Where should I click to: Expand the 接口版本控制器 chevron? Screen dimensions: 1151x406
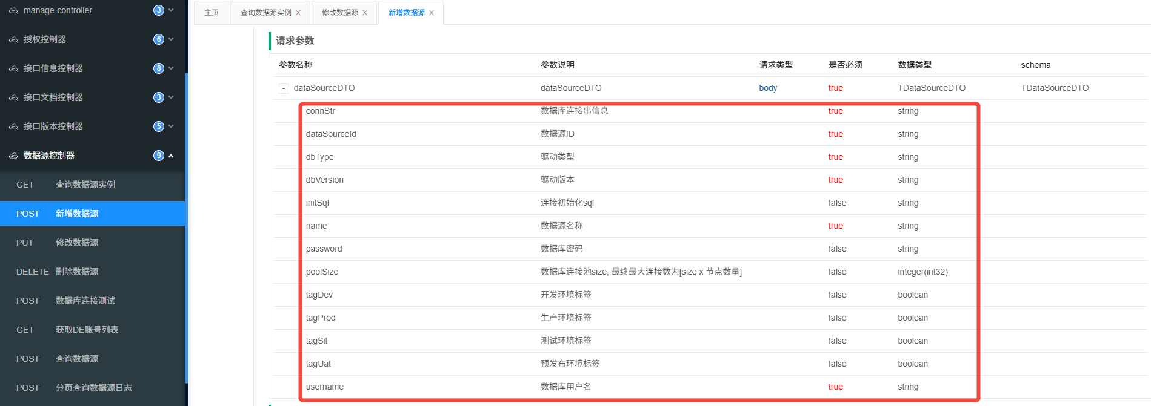click(171, 126)
